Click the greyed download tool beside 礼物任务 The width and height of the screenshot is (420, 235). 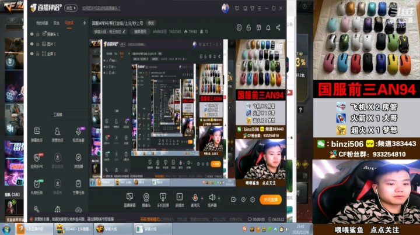(x=57, y=186)
